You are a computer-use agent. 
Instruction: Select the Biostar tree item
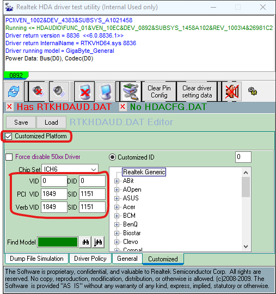(x=132, y=233)
